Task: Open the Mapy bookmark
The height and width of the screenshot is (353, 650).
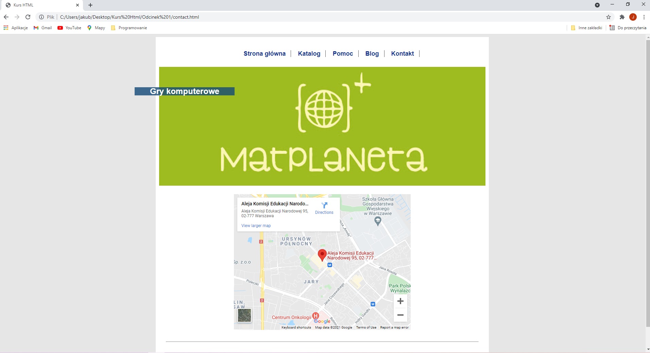Action: (x=96, y=28)
